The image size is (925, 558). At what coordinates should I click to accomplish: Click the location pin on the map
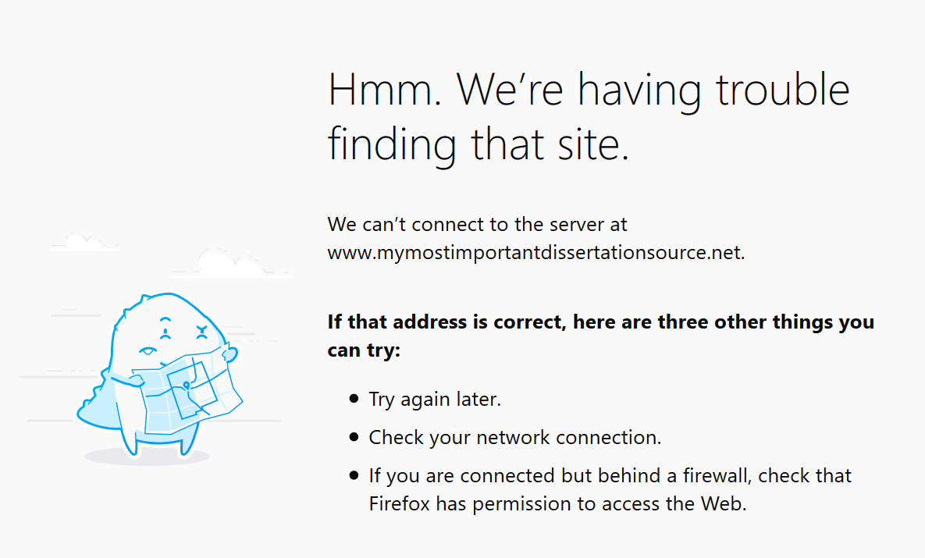click(x=187, y=386)
